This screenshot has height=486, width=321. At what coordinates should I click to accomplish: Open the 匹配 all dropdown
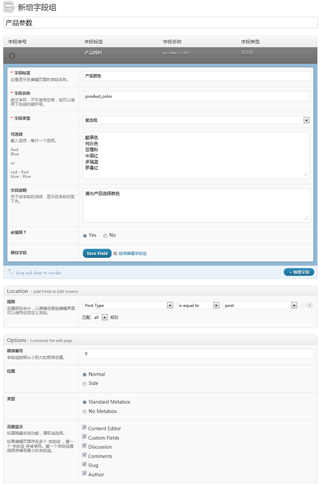coord(101,317)
